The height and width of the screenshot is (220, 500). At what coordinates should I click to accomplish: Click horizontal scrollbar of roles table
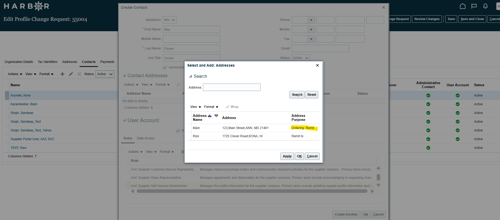(x=252, y=191)
